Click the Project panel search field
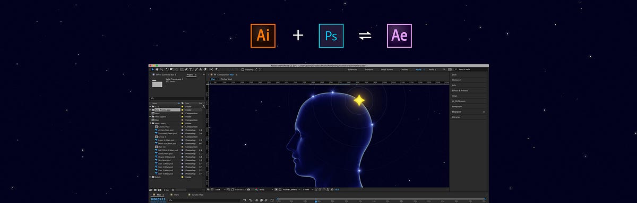The height and width of the screenshot is (203, 637). (x=177, y=98)
